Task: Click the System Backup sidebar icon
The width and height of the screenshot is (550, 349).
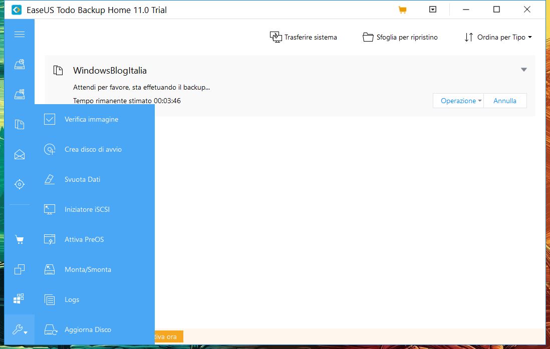Action: coord(20,94)
